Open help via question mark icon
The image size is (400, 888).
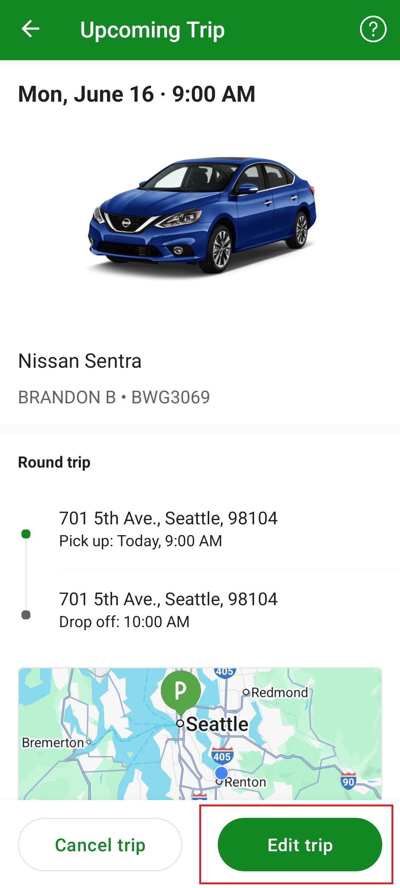(x=373, y=29)
